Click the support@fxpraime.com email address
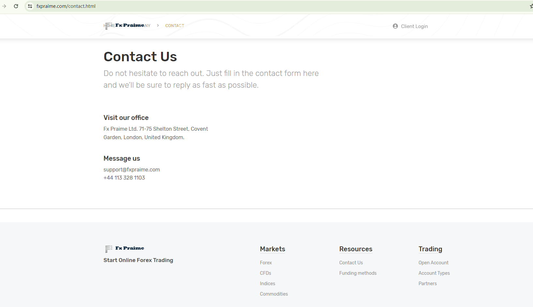533x307 pixels. pyautogui.click(x=132, y=169)
